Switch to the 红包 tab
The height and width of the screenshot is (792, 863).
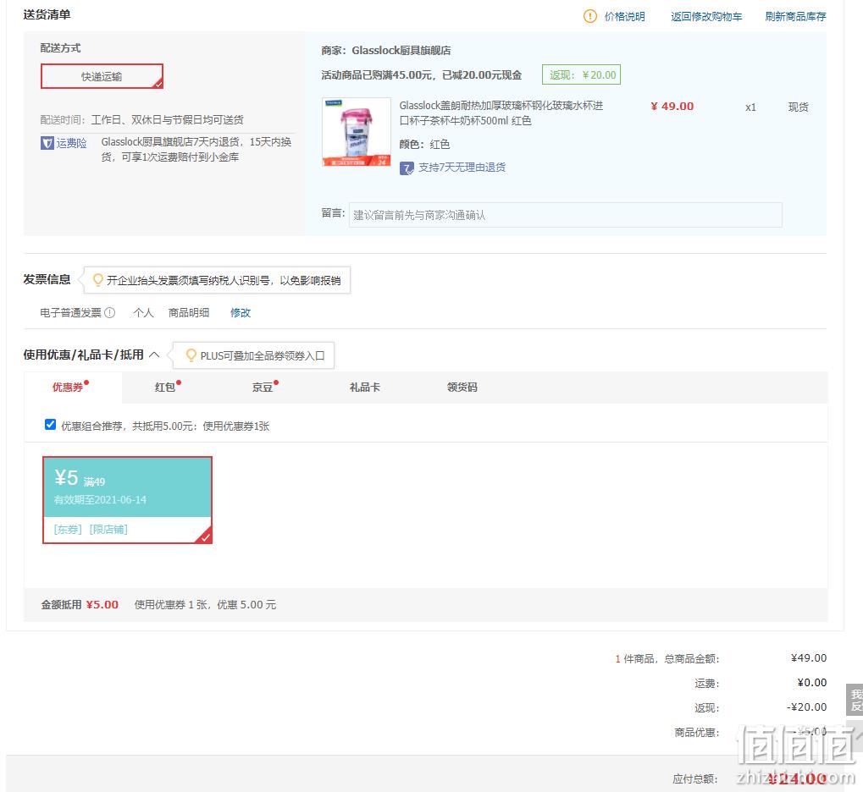[164, 388]
